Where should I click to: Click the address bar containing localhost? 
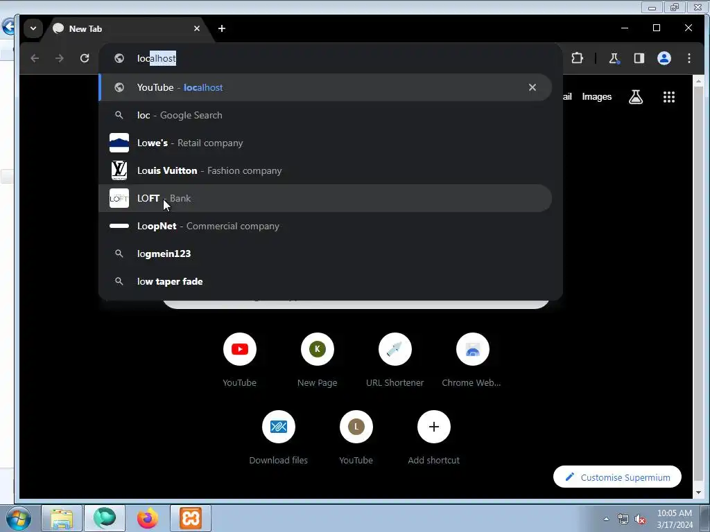(331, 58)
